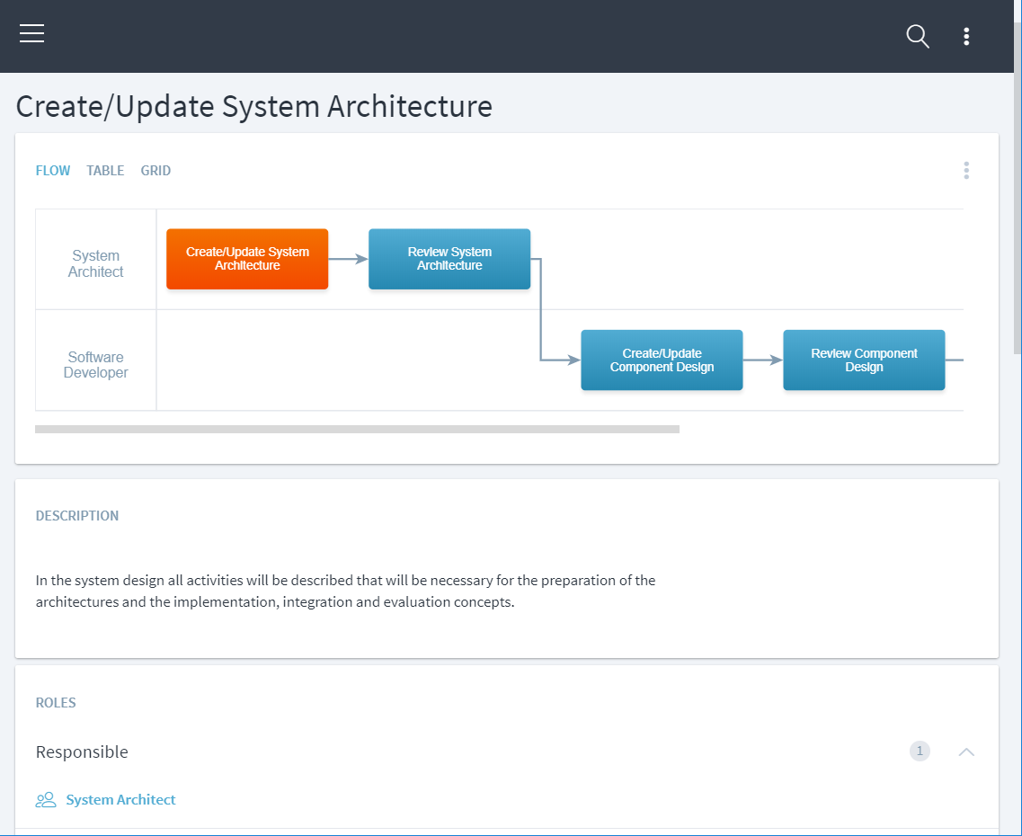The height and width of the screenshot is (836, 1022).
Task: Open the hamburger navigation menu
Action: click(x=32, y=34)
